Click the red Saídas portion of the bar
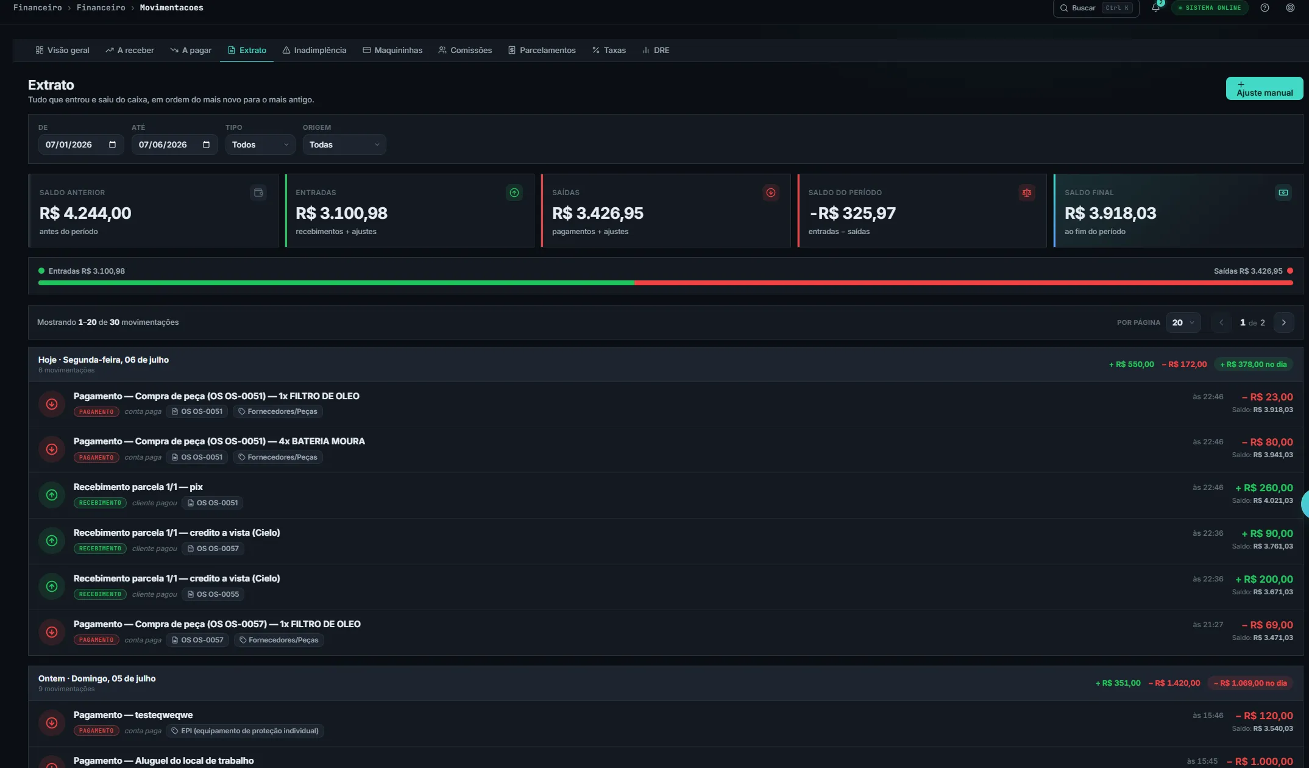This screenshot has height=768, width=1309. coord(963,283)
